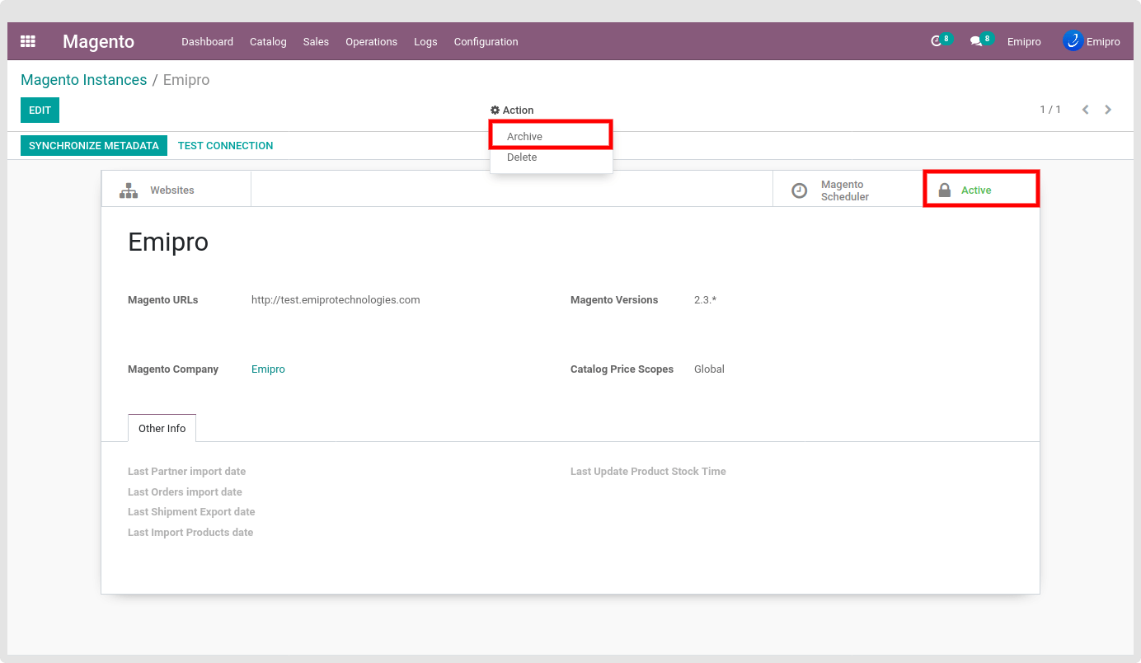Viewport: 1141px width, 663px height.
Task: Open the Websites stat button
Action: tap(176, 190)
